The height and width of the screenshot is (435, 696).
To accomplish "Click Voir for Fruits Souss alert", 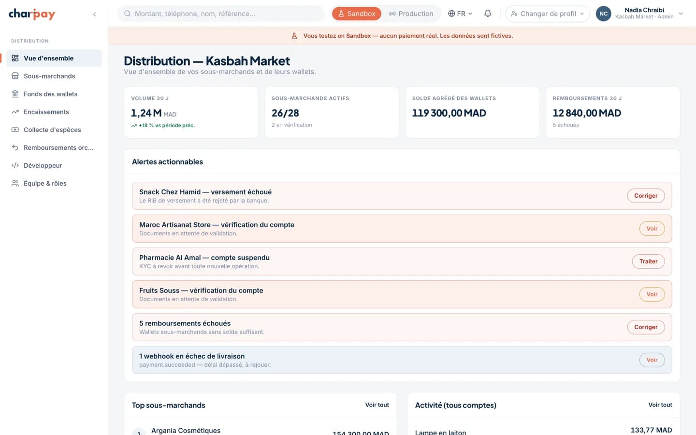I will (x=652, y=294).
